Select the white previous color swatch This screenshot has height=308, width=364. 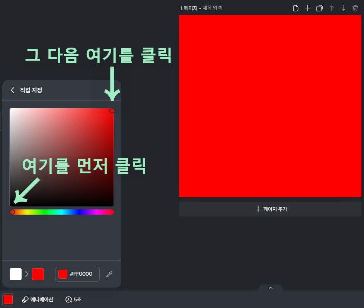(x=15, y=274)
